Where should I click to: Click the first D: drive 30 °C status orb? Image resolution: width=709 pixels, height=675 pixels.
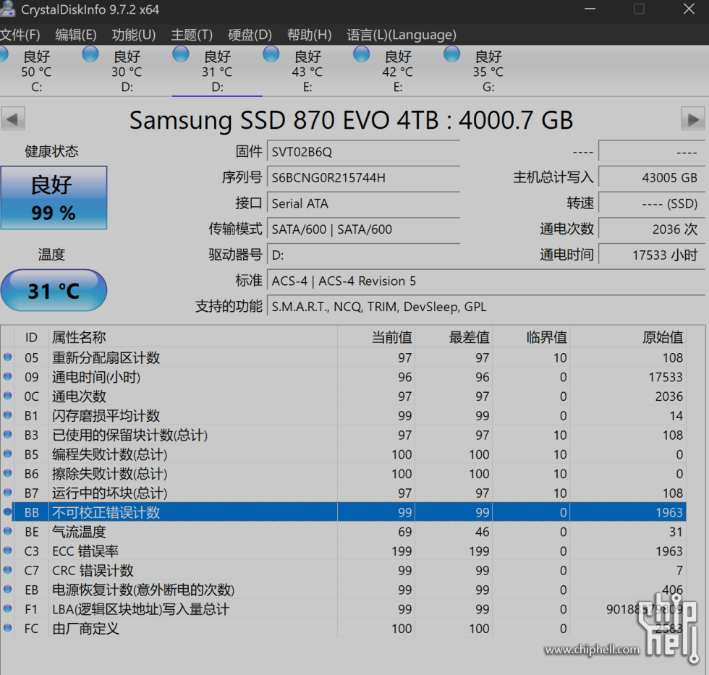coord(90,54)
